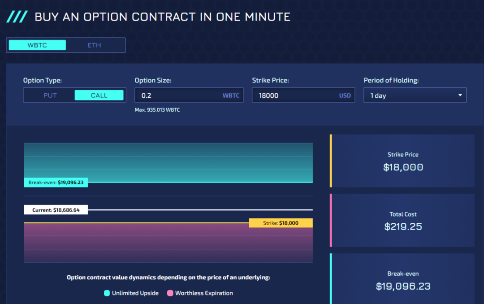Click the dropdown arrow beside 1 day
Screen dimensions: 484x304
click(460, 95)
